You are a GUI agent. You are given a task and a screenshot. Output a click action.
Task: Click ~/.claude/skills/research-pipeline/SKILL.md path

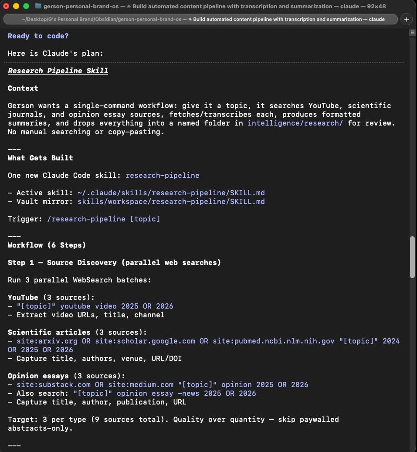click(x=171, y=193)
